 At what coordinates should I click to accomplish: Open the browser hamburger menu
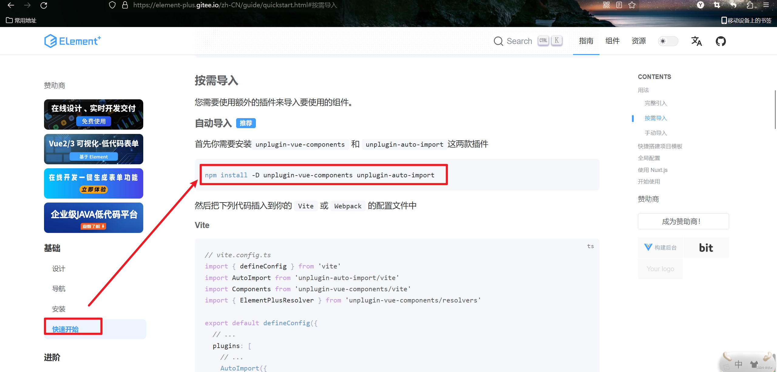pyautogui.click(x=766, y=5)
